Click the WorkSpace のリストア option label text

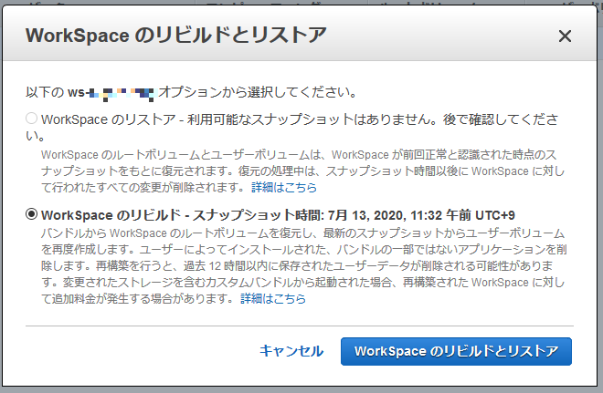(x=291, y=127)
